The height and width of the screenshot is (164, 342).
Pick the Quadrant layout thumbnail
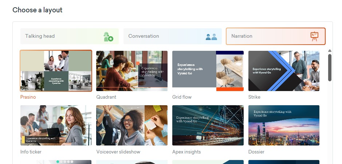click(132, 71)
